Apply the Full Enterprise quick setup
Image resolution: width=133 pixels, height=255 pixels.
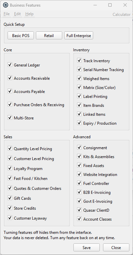pyautogui.click(x=79, y=36)
